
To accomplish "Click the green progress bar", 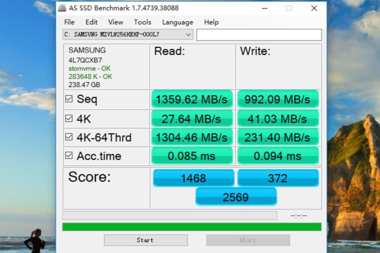I will (192, 226).
